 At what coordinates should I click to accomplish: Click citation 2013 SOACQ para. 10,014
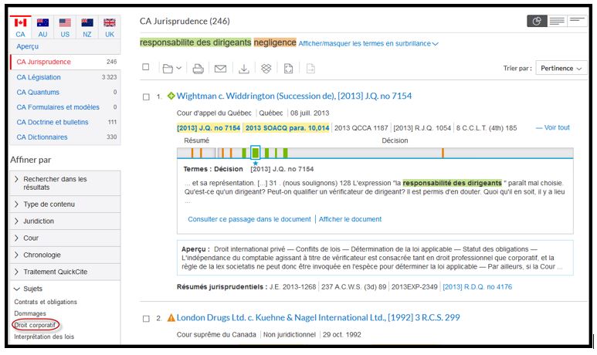tap(287, 128)
